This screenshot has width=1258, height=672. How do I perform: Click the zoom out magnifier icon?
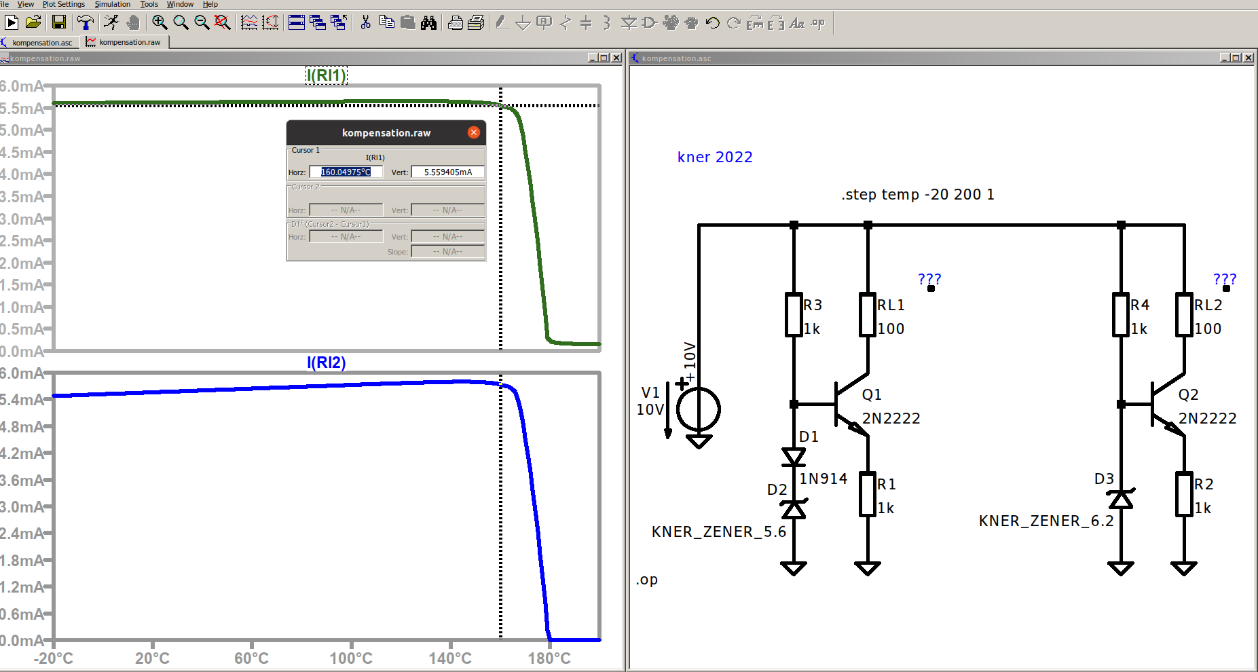202,22
